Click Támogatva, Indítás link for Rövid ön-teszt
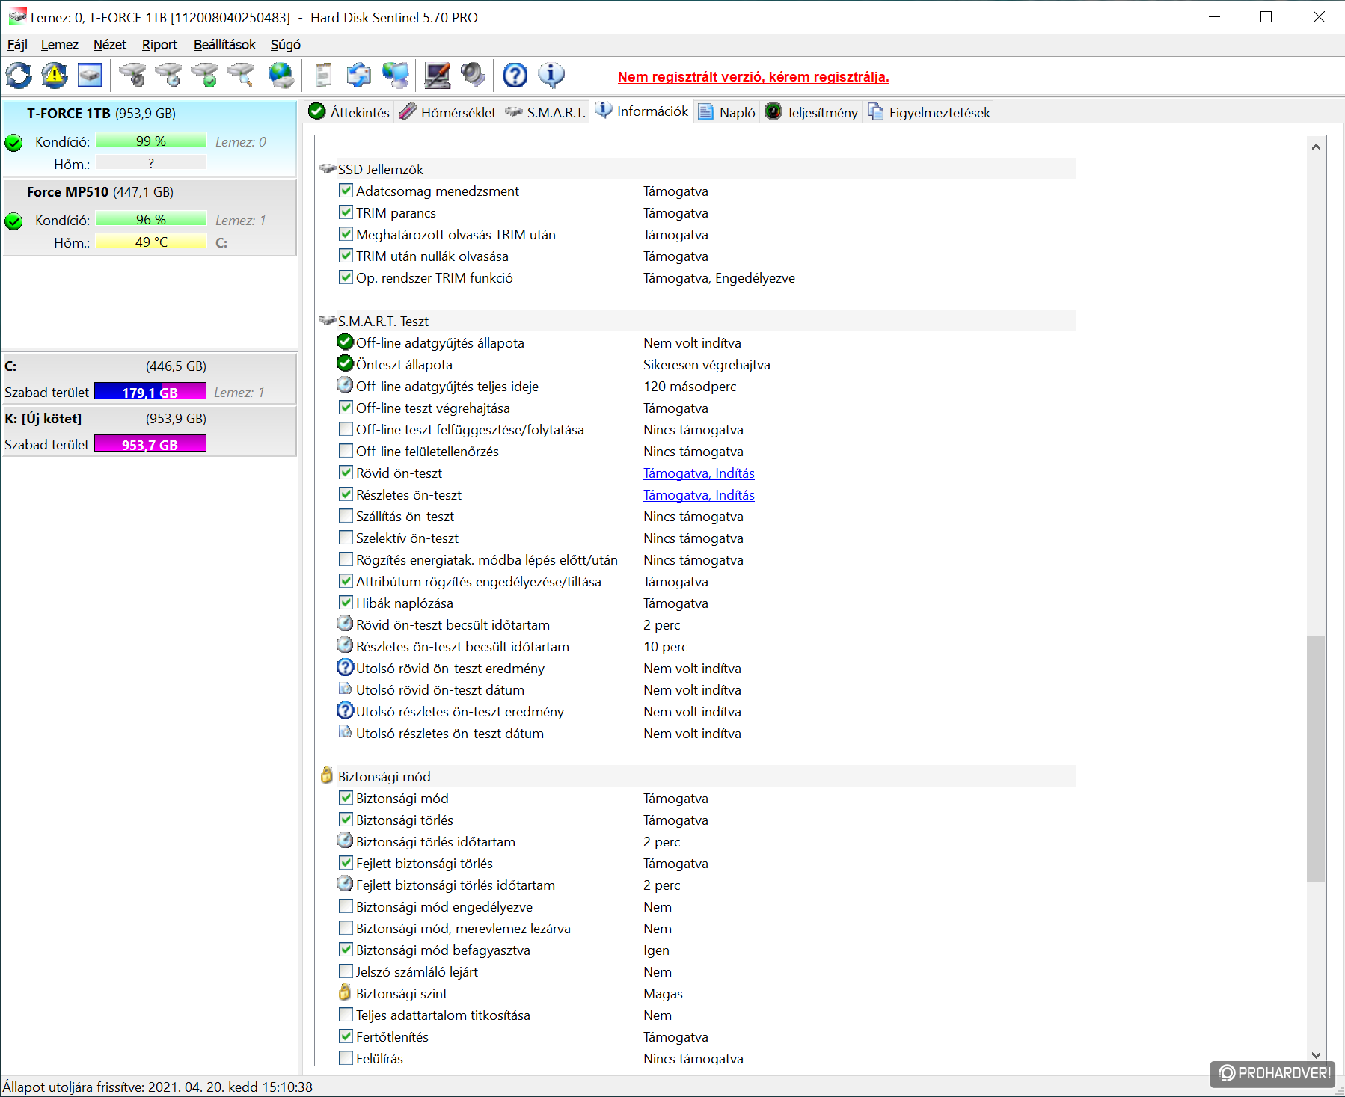1345x1097 pixels. (x=699, y=473)
